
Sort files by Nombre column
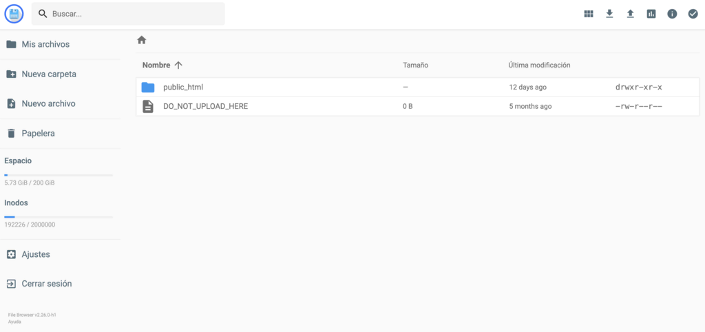pyautogui.click(x=156, y=65)
